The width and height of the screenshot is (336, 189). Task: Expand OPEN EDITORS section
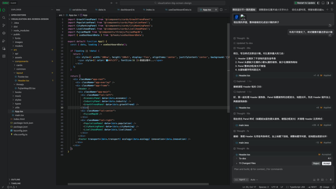(x=18, y=15)
